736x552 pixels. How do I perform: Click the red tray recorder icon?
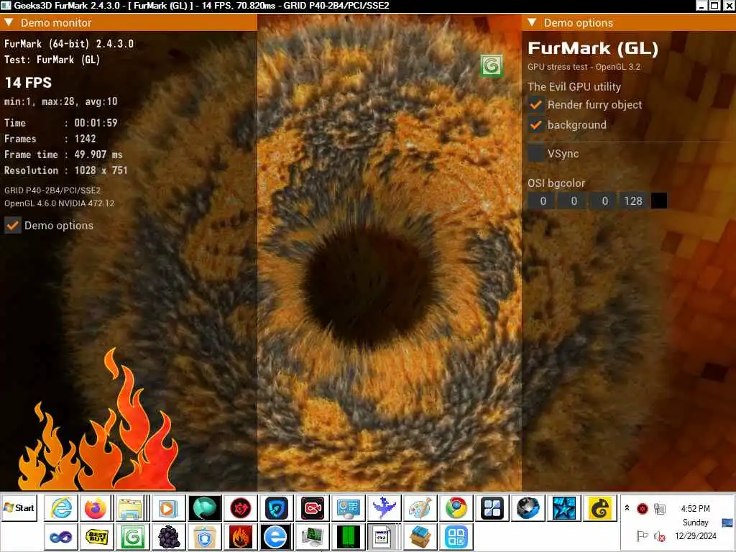pos(642,508)
